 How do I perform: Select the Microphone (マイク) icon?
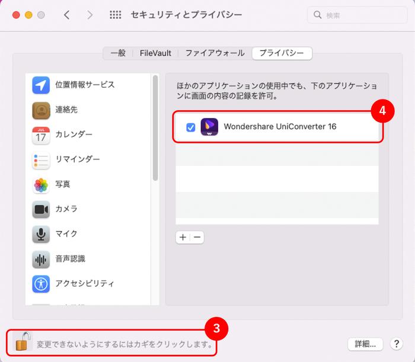(41, 234)
